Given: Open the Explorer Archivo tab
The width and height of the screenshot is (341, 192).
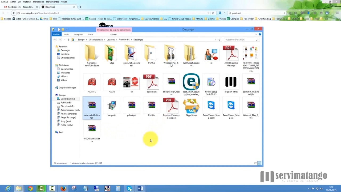Looking at the screenshot, I should click(x=56, y=34).
